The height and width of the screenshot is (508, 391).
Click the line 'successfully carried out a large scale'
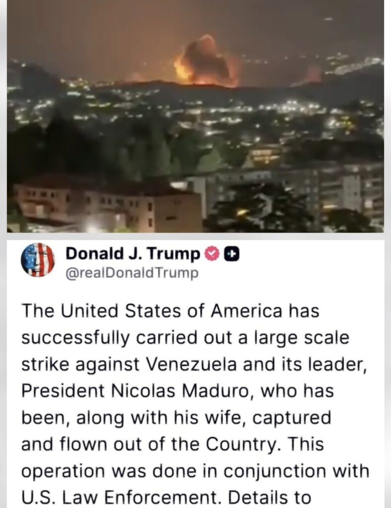click(185, 337)
